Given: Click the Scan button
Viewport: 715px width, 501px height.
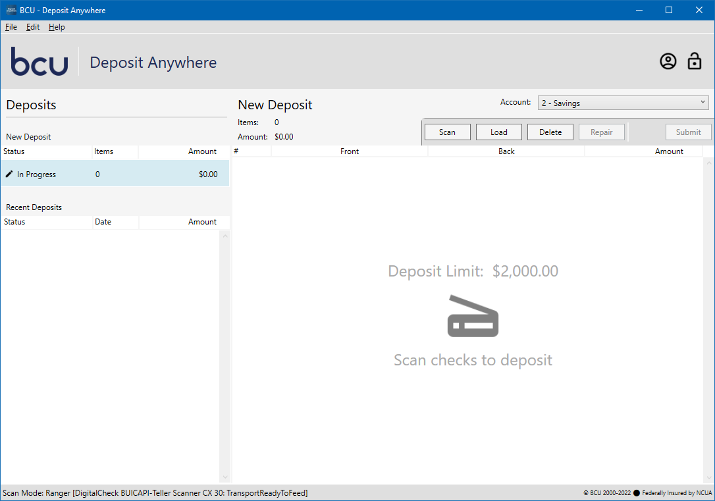Looking at the screenshot, I should (x=447, y=132).
